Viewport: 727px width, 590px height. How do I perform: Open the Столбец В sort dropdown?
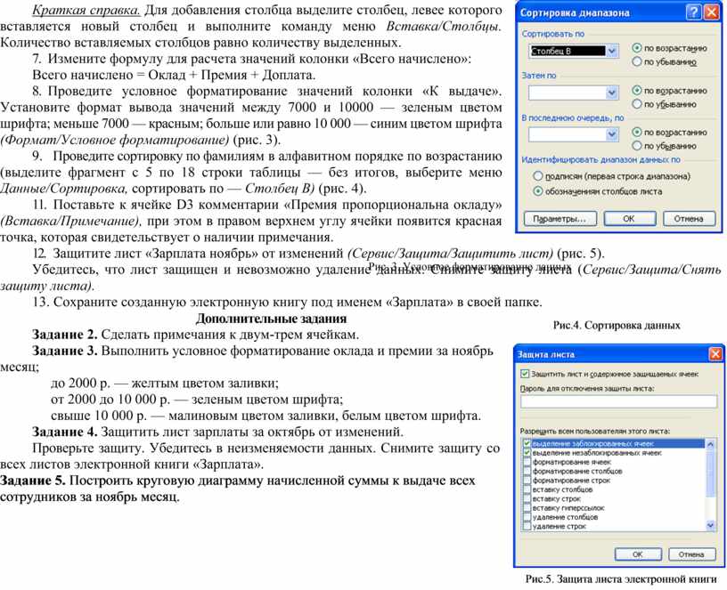[612, 51]
